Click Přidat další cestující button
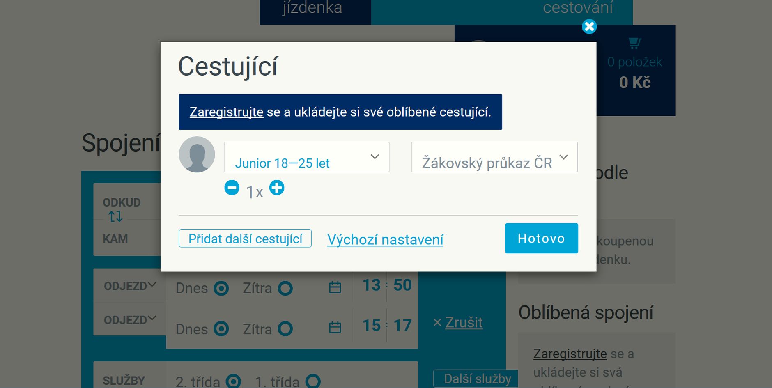Screen dimensions: 772x388 pyautogui.click(x=245, y=239)
